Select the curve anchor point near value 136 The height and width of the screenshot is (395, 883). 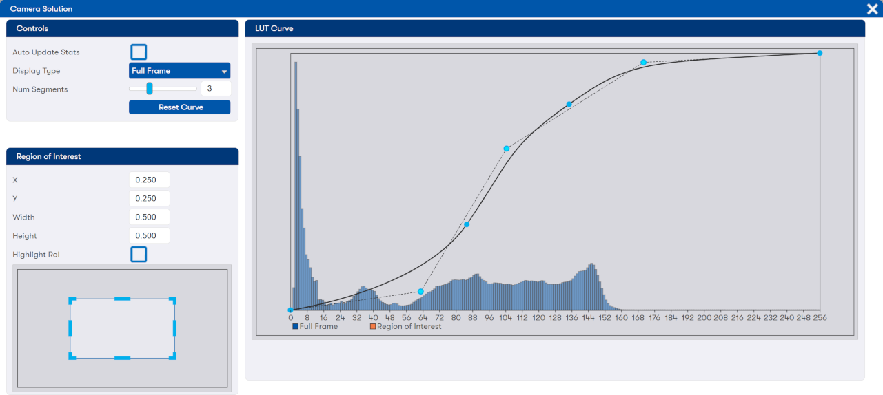pyautogui.click(x=569, y=105)
